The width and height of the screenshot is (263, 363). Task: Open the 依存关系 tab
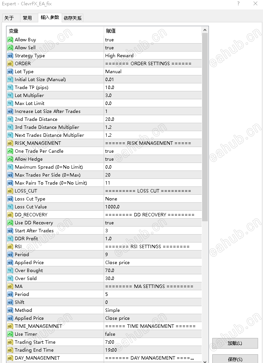(x=73, y=18)
